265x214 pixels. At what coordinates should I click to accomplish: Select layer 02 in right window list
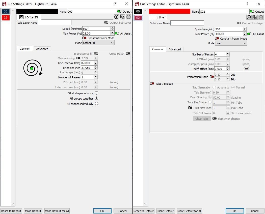pyautogui.click(x=138, y=18)
